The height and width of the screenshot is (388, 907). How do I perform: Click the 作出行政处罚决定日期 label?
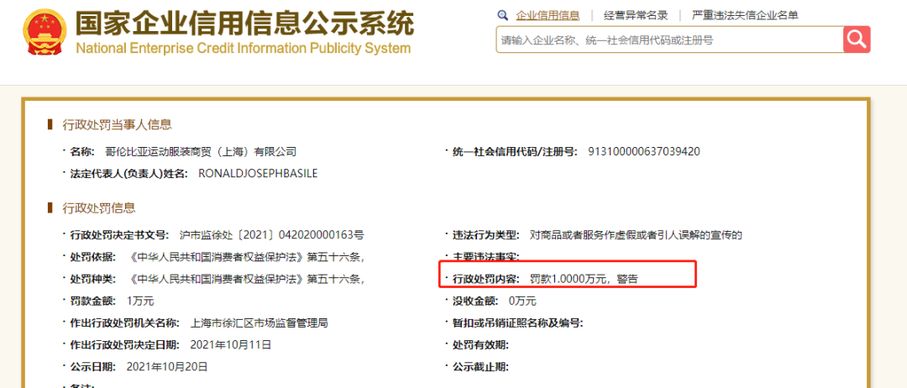coord(124,345)
